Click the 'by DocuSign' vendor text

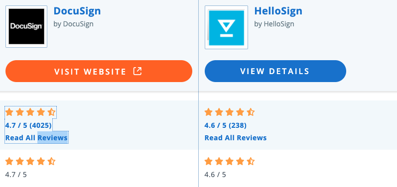[x=73, y=24]
